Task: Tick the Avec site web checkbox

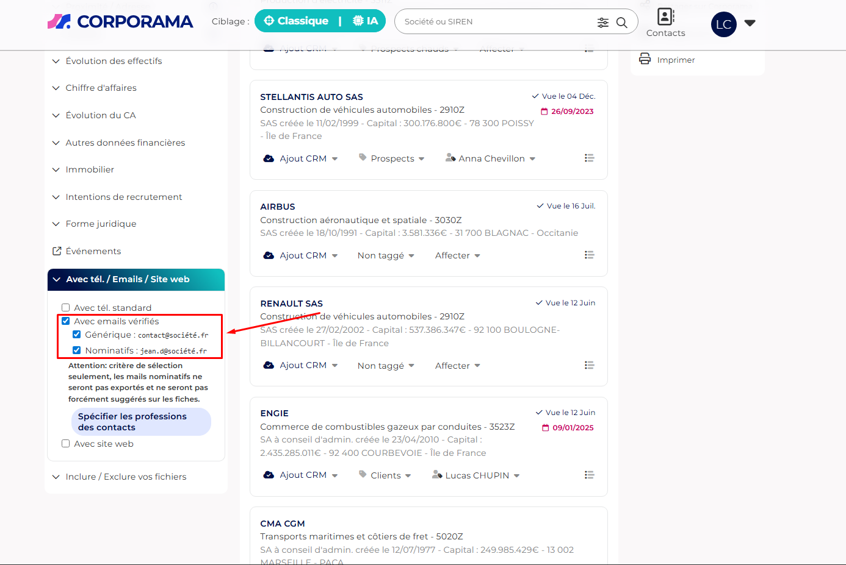Action: tap(66, 444)
